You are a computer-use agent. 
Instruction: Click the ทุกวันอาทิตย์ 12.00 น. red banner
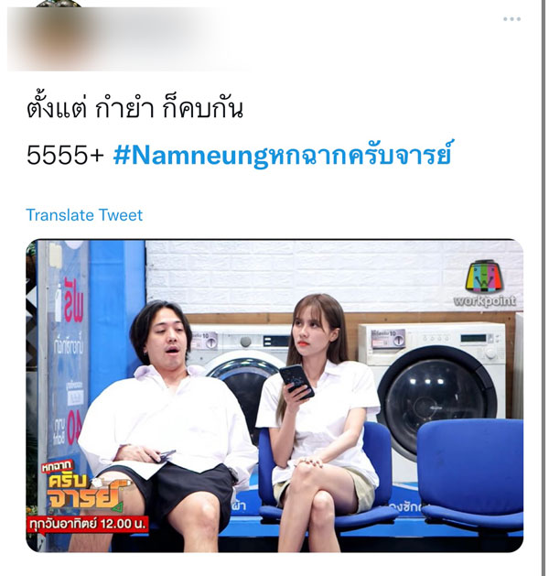coord(88,524)
